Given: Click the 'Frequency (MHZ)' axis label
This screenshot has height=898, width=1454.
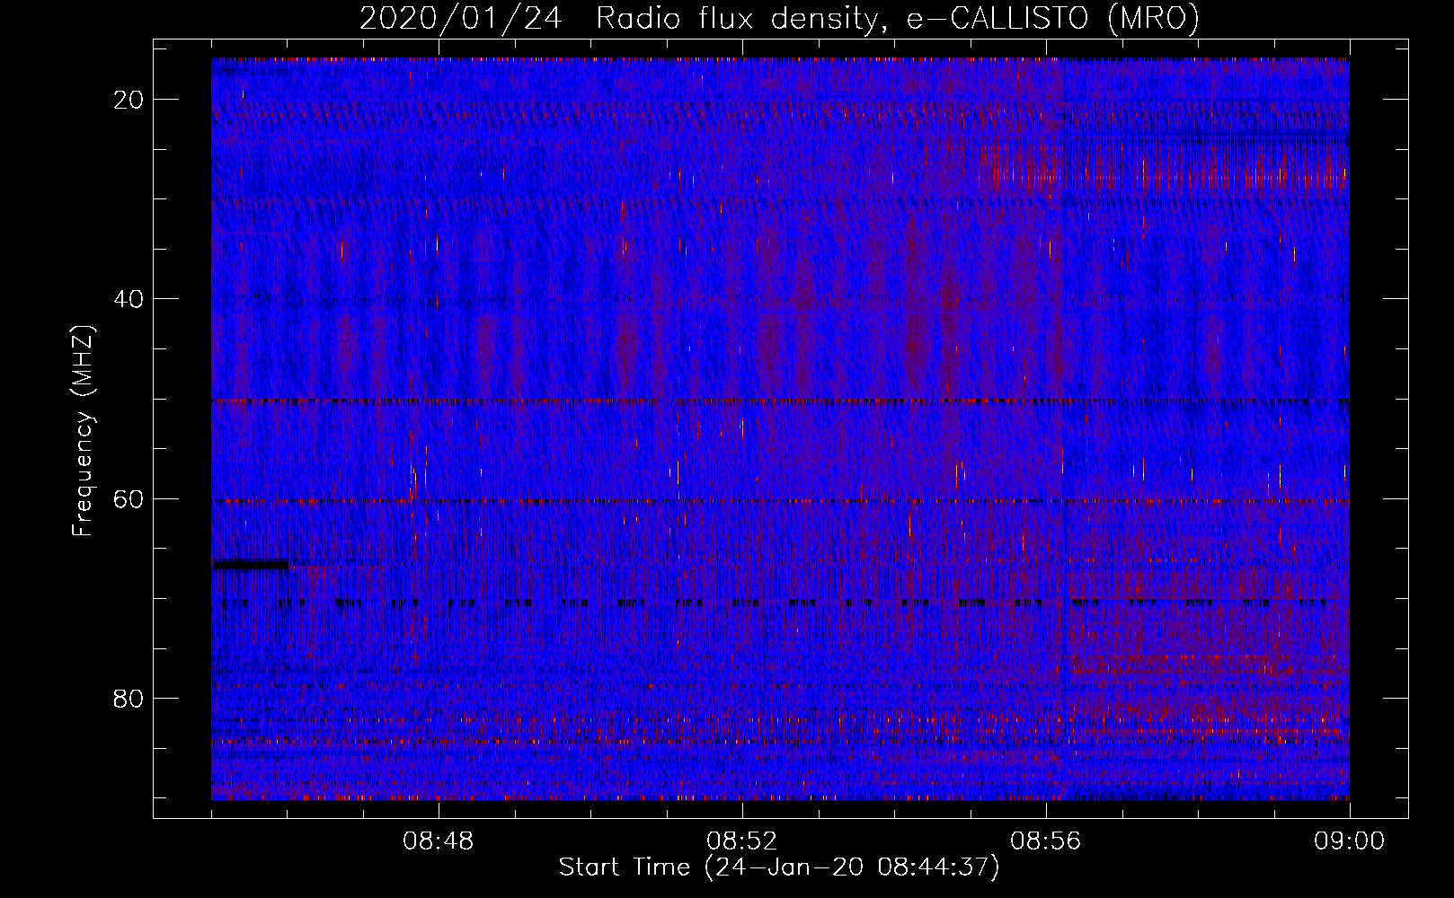Looking at the screenshot, I should tap(83, 431).
